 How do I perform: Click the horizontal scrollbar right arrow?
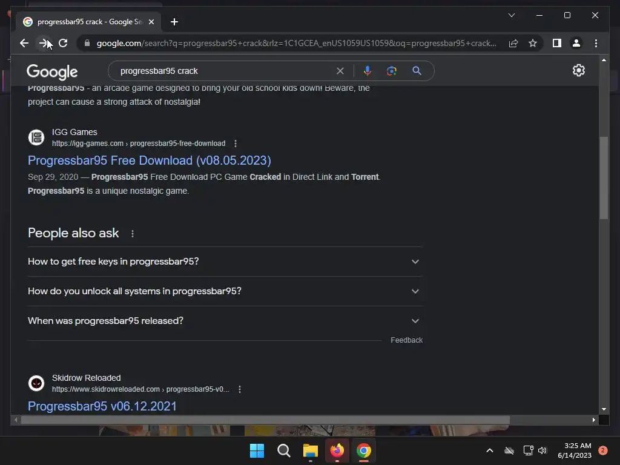click(594, 420)
